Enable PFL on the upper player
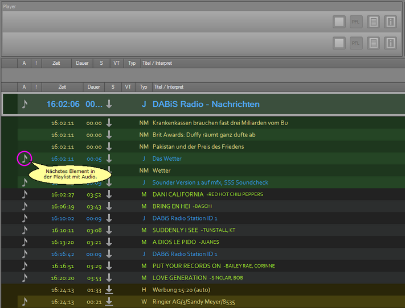This screenshot has height=308, width=405. click(356, 22)
